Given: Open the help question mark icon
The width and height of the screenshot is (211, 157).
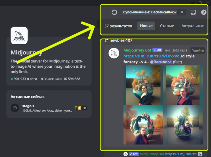Looking at the screenshot, I should 204,12.
